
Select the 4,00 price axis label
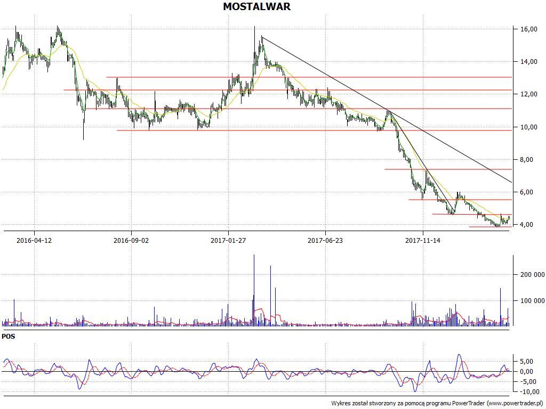(526, 225)
